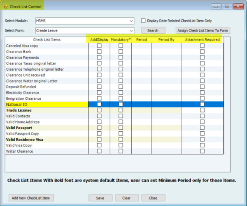Enable Display Date Related CheckList Item Only

[x=143, y=21]
